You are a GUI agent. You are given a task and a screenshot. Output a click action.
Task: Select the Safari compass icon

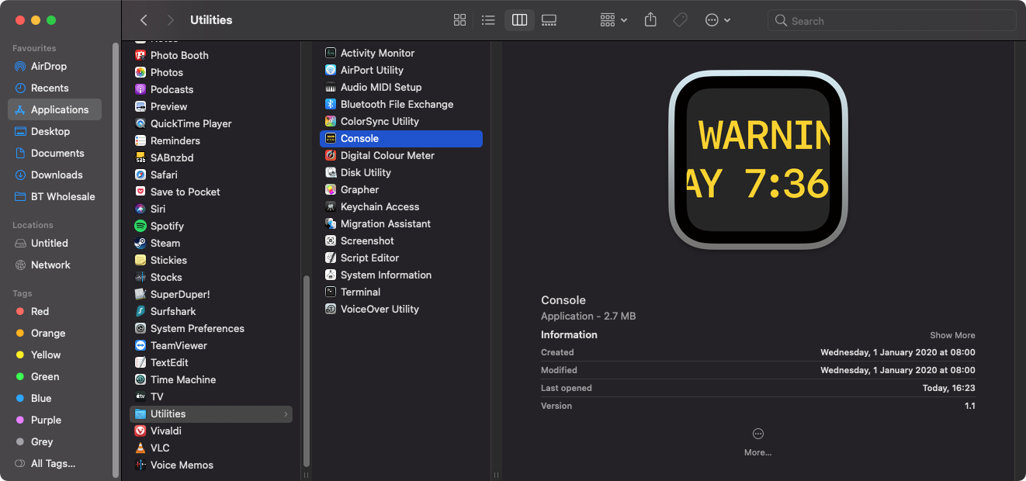[x=140, y=175]
